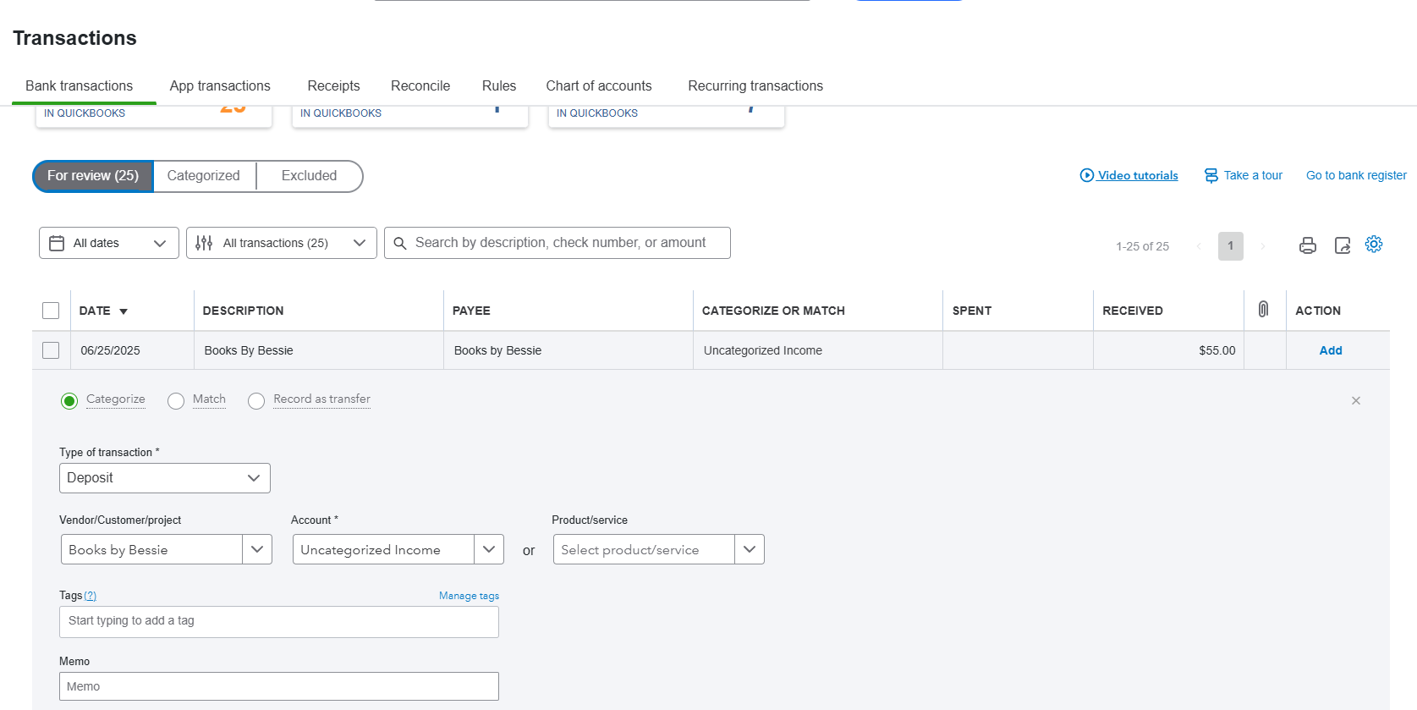Image resolution: width=1417 pixels, height=710 pixels.
Task: Open the Chart of accounts tab
Action: pos(598,85)
